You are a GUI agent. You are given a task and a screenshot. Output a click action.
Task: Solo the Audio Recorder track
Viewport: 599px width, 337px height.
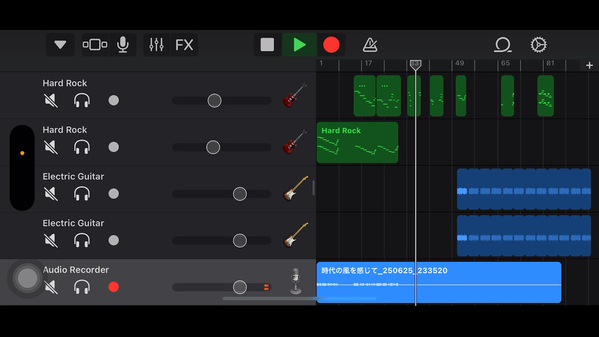tap(82, 287)
